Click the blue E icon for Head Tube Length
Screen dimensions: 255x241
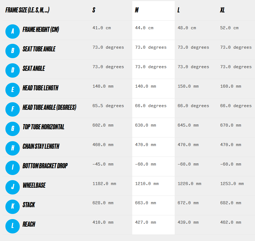(x=12, y=90)
